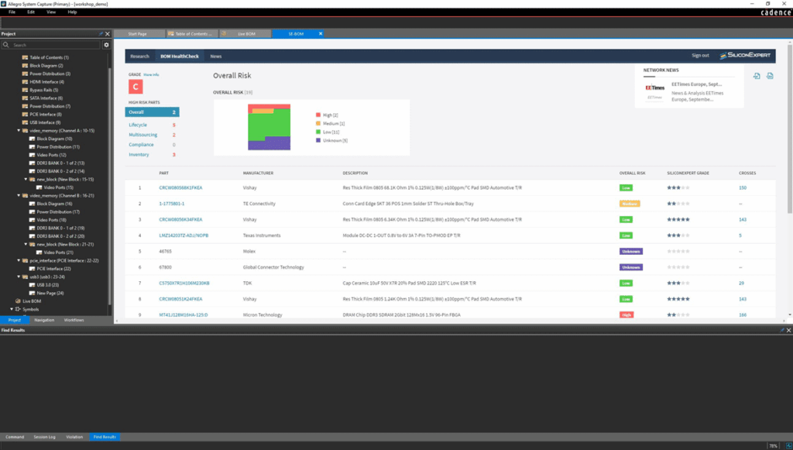This screenshot has height=450, width=793.
Task: Pin the Find Results panel
Action: 781,330
